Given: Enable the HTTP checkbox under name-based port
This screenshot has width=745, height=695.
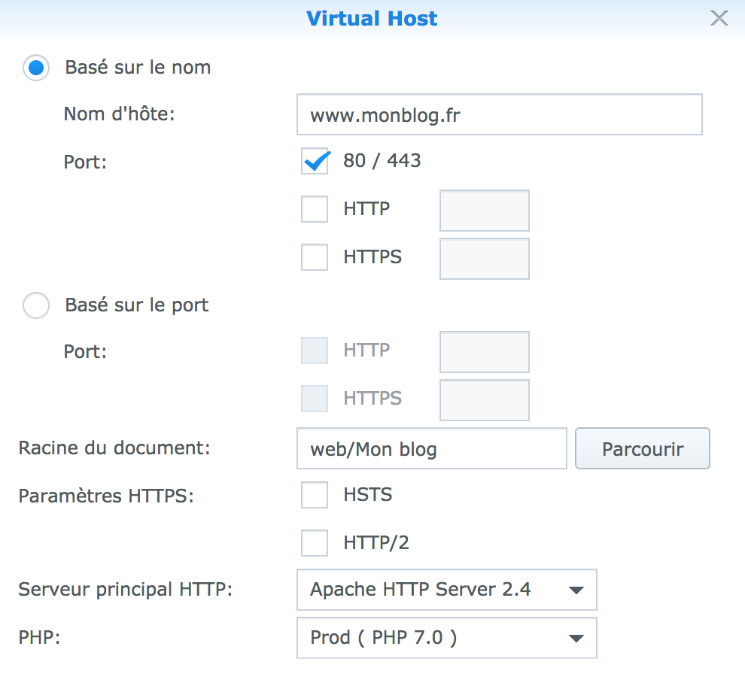Looking at the screenshot, I should [x=315, y=209].
